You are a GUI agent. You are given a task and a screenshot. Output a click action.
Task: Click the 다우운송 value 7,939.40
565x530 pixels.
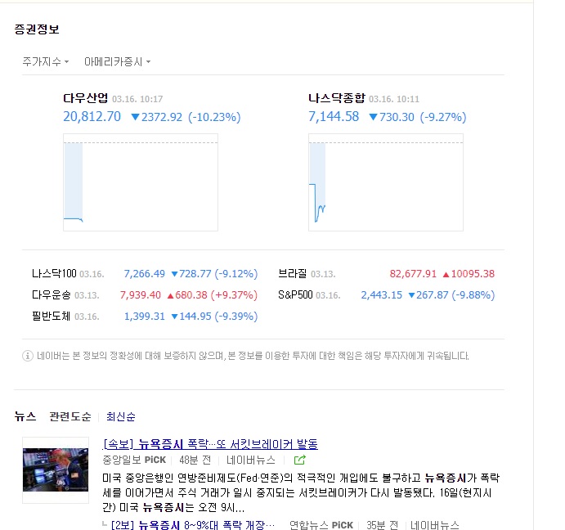(x=141, y=295)
